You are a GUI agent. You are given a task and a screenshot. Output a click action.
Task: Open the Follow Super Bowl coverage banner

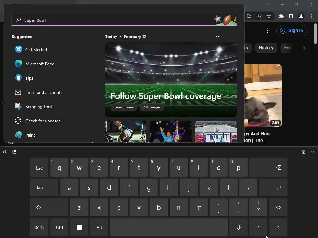pos(170,80)
